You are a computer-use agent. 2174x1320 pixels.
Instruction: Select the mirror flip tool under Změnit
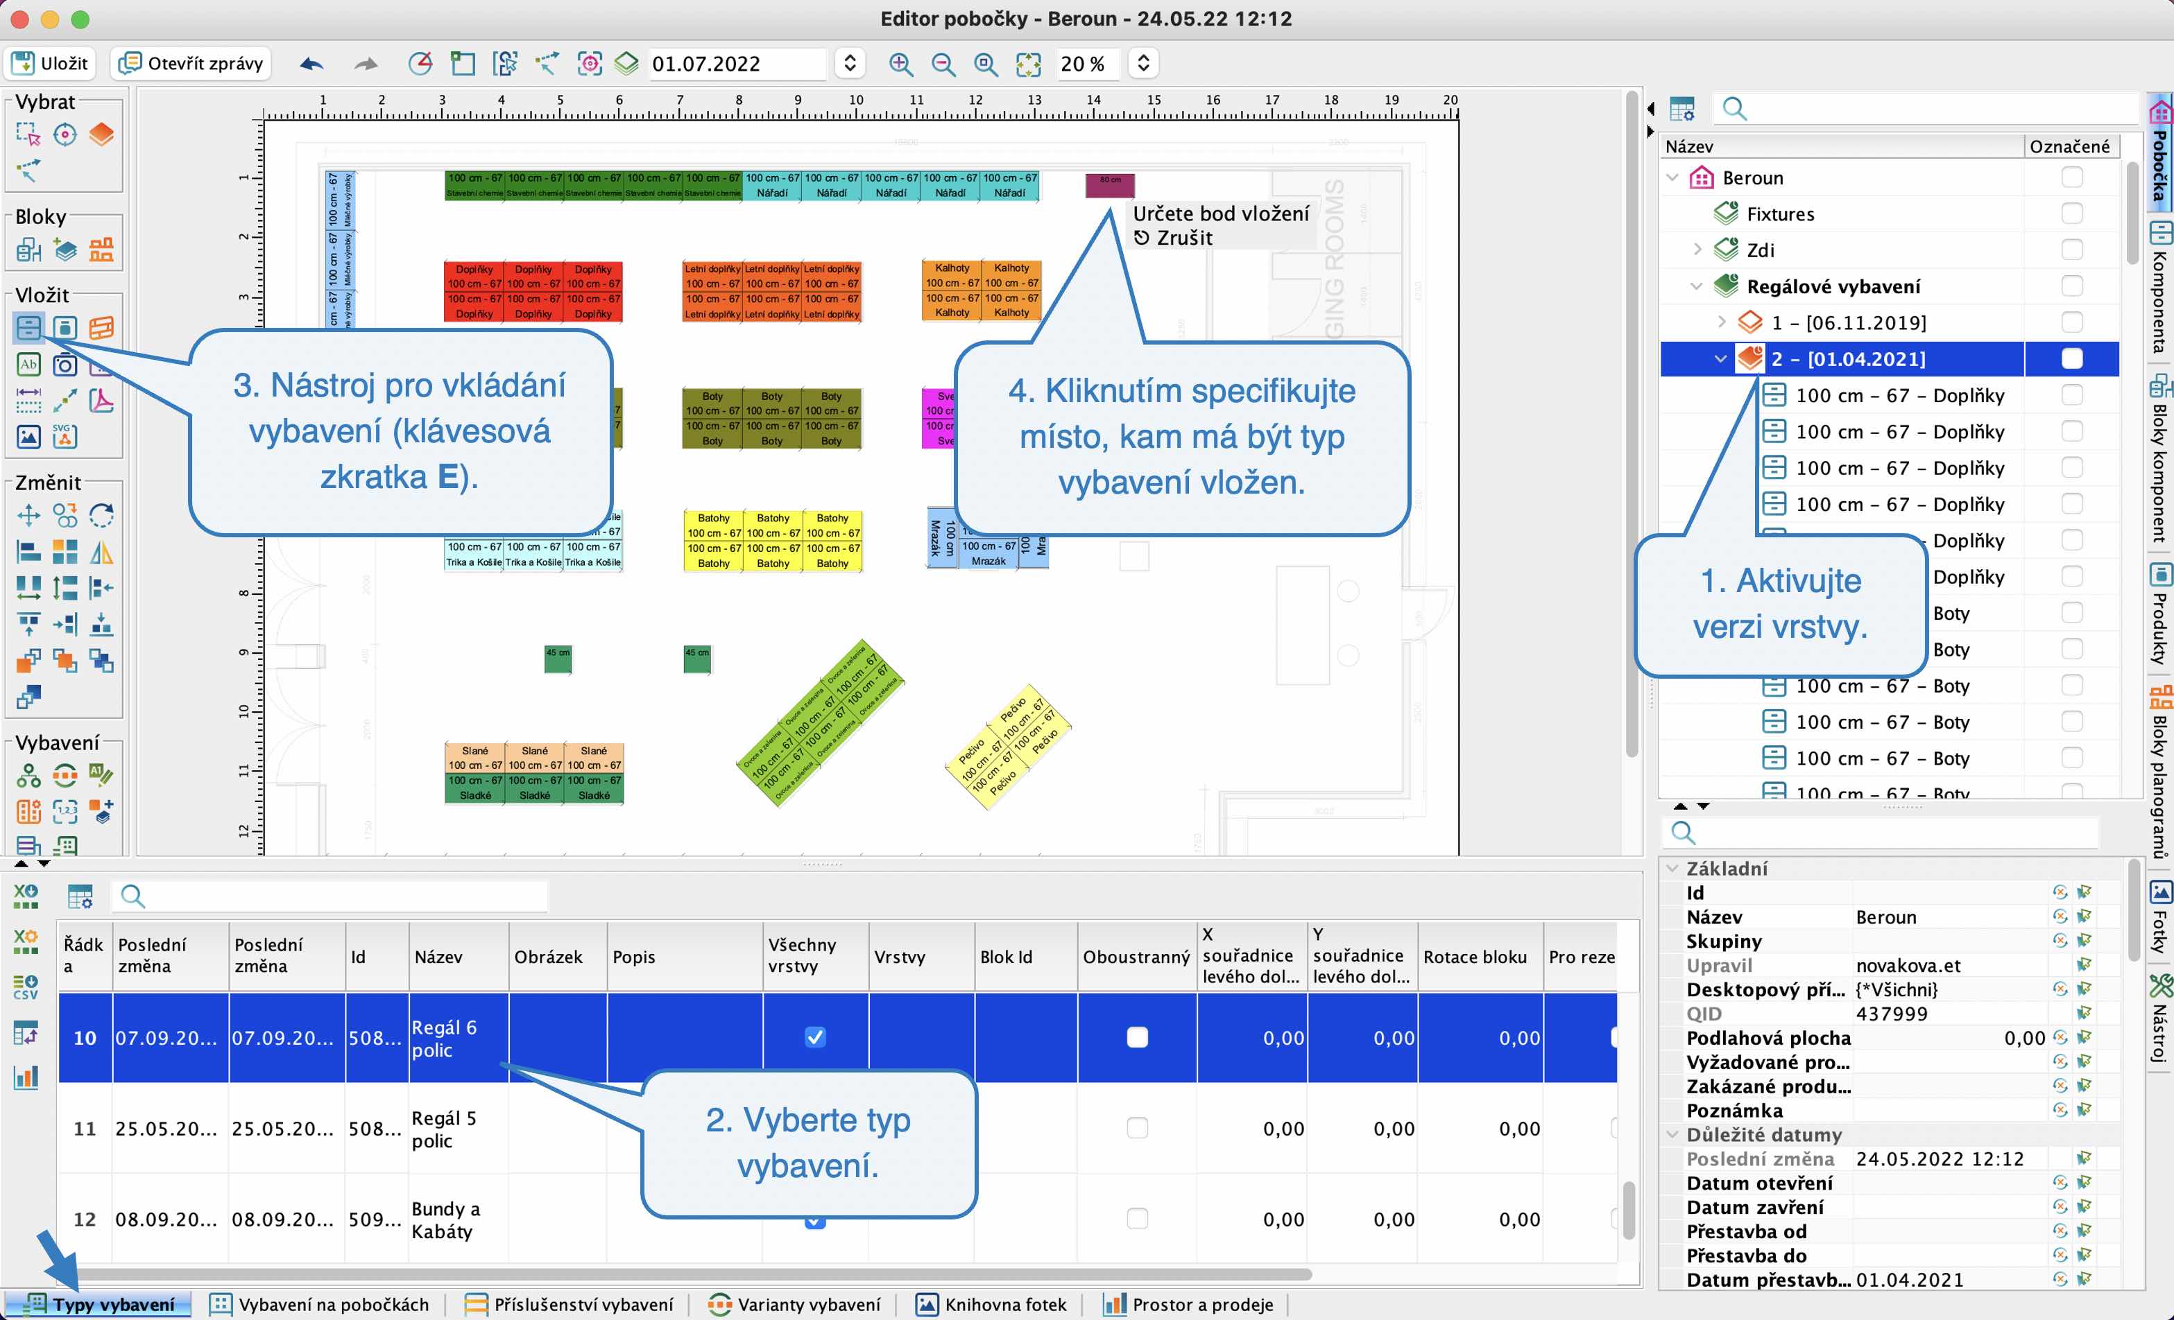coord(101,552)
